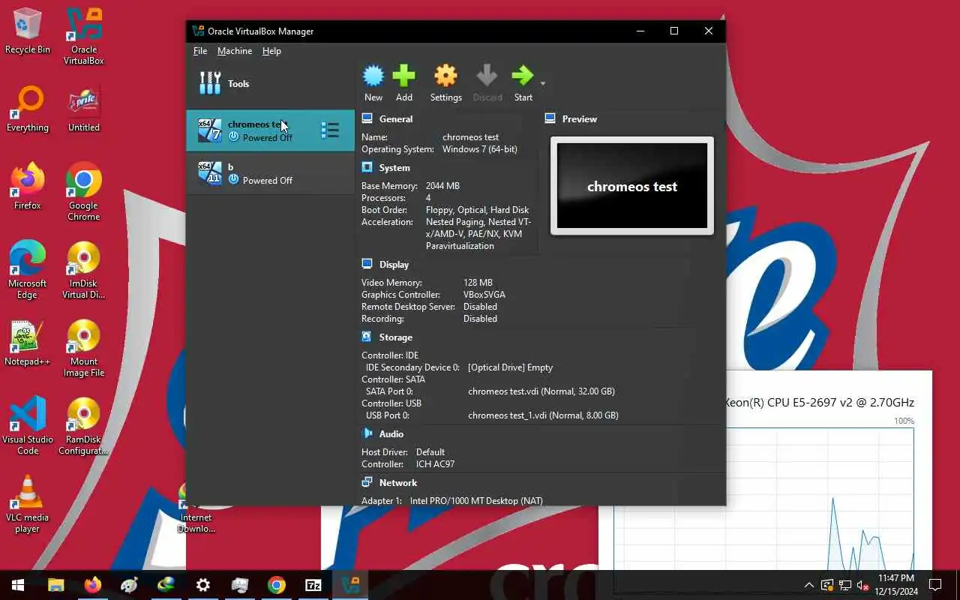Viewport: 960px width, 600px height.
Task: Click the Display section monitor icon
Action: click(367, 264)
